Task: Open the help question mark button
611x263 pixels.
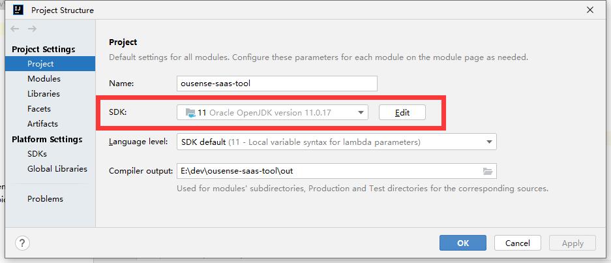Action: click(x=22, y=243)
